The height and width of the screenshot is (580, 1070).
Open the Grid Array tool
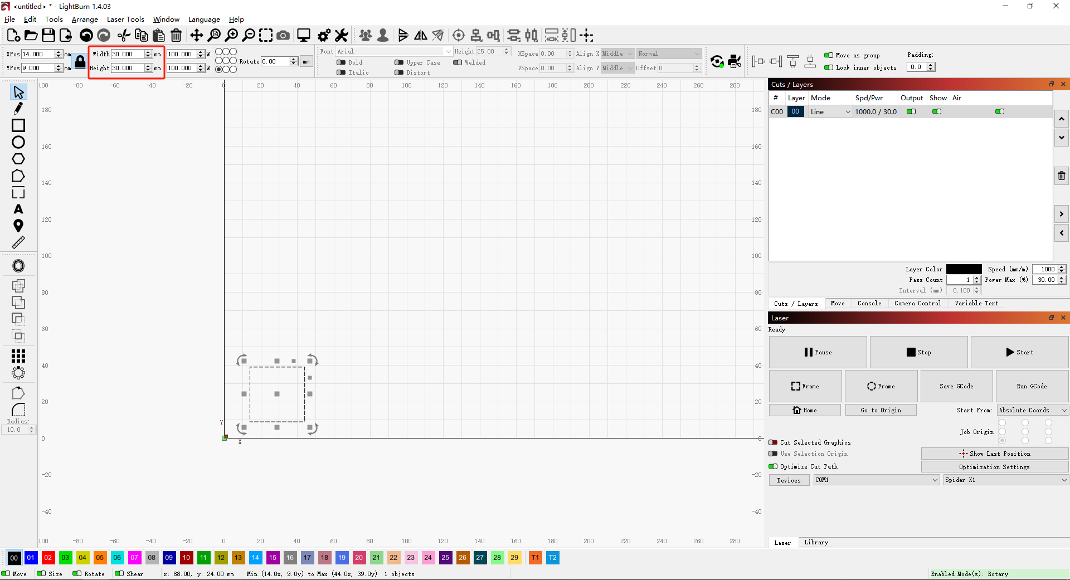tap(18, 356)
